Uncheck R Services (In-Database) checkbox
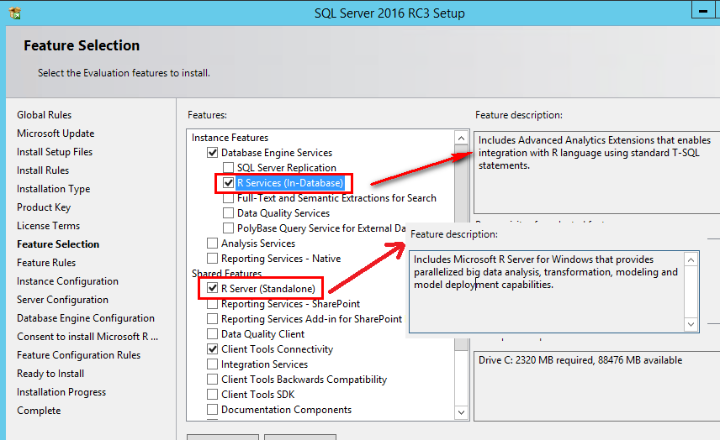 click(228, 183)
